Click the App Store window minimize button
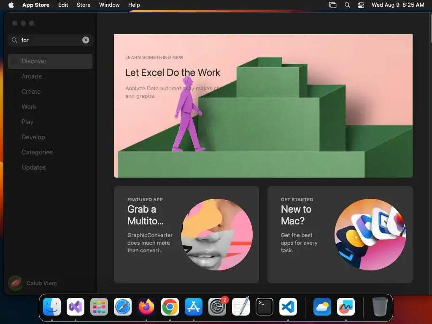 click(24, 23)
